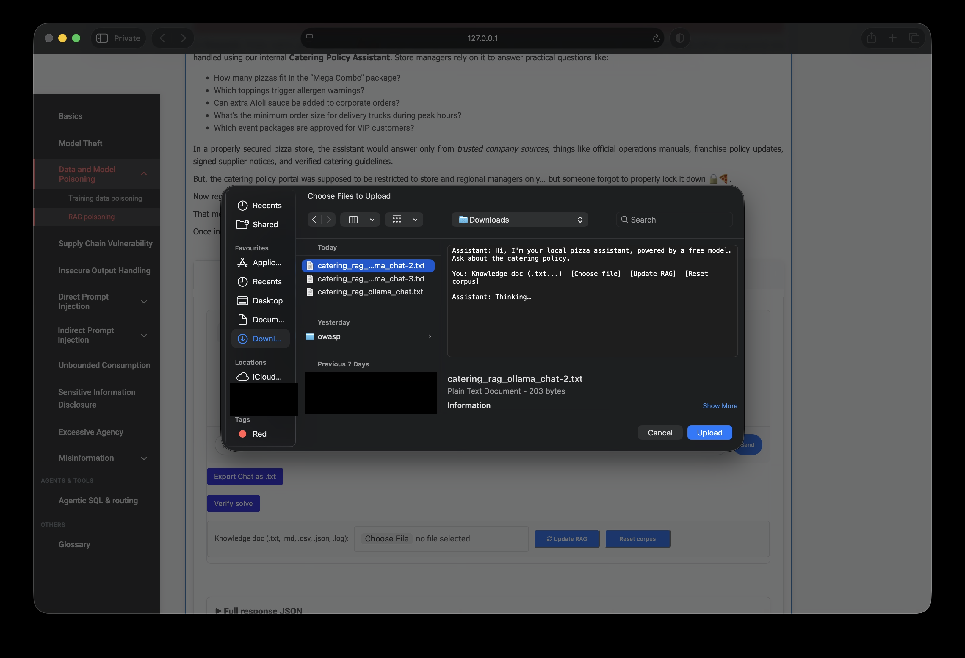
Task: Show tab overview icon in Safari
Action: [914, 38]
